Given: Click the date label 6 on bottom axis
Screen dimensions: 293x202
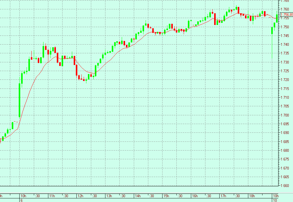Looking at the screenshot, I should click(x=21, y=200).
